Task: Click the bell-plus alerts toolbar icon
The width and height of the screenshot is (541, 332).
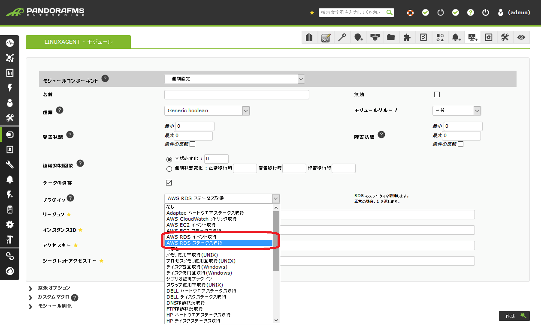Action: coord(456,38)
